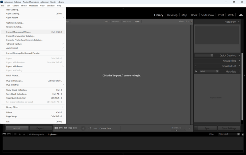The image size is (246, 155).
Task: Click the main window display icon
Action: pyautogui.click(x=4, y=134)
